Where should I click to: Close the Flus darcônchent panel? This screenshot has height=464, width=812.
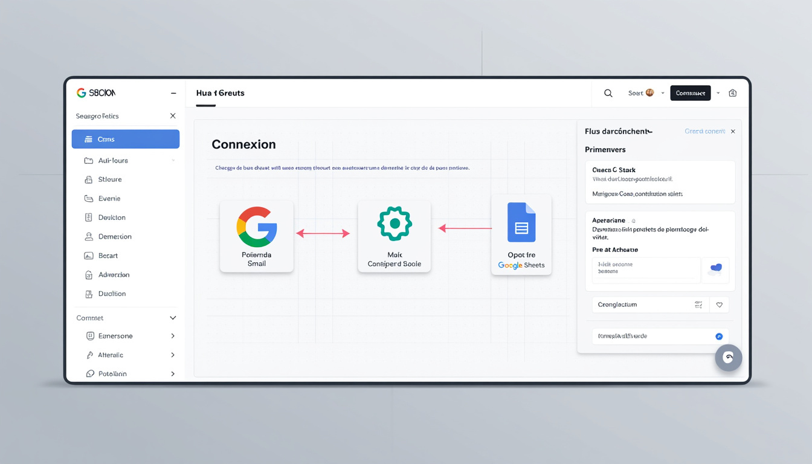pos(733,131)
